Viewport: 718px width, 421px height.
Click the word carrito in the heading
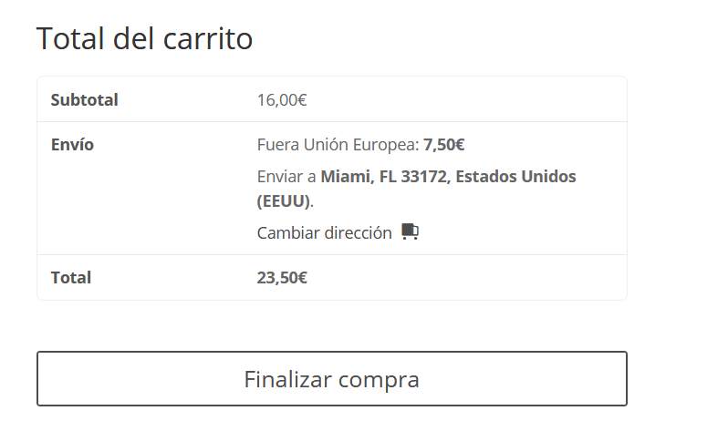coord(208,38)
